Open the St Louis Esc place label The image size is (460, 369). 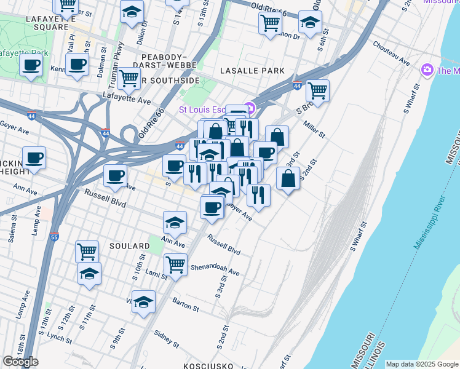[202, 109]
